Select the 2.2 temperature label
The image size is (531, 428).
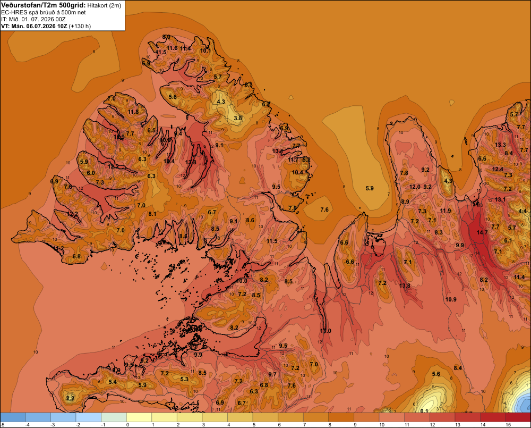click(x=70, y=398)
